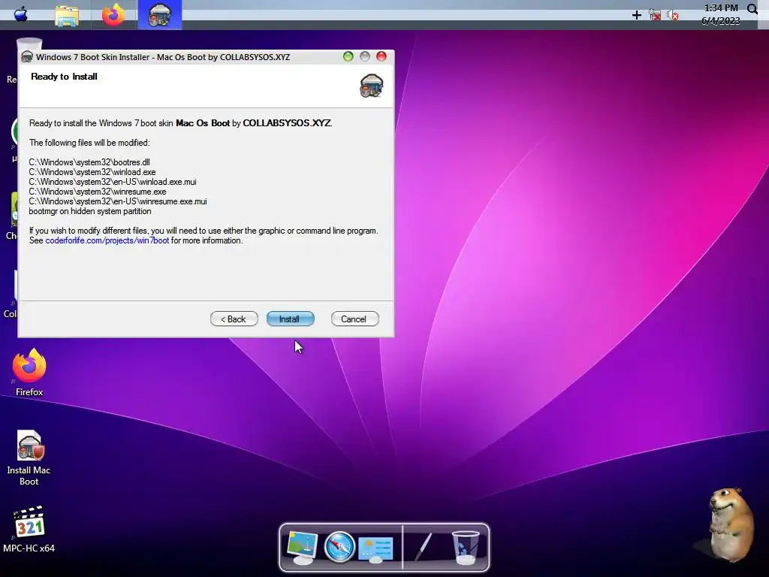Click the pen icon in the dock
This screenshot has height=577, width=769.
point(423,547)
